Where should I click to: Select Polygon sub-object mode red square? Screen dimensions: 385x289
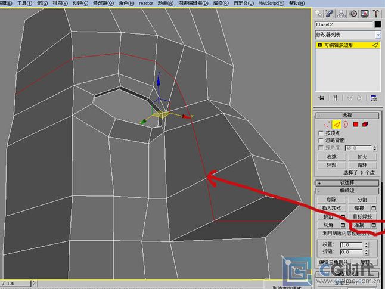(356, 125)
